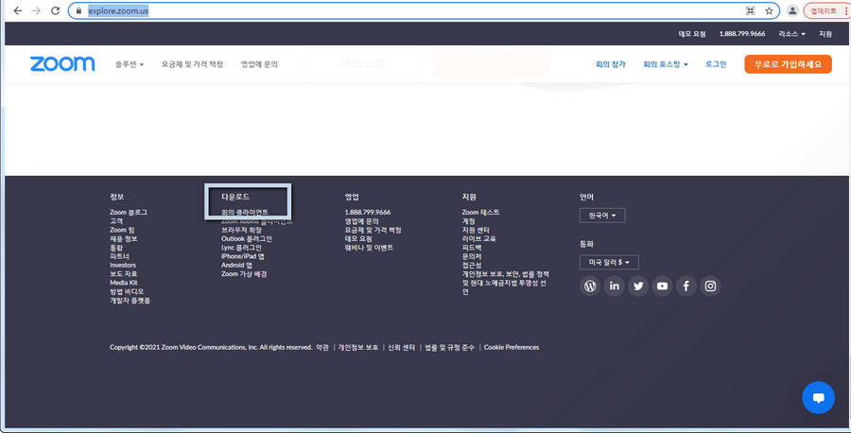Click the 업데이트 update button
The height and width of the screenshot is (433, 851).
click(824, 10)
